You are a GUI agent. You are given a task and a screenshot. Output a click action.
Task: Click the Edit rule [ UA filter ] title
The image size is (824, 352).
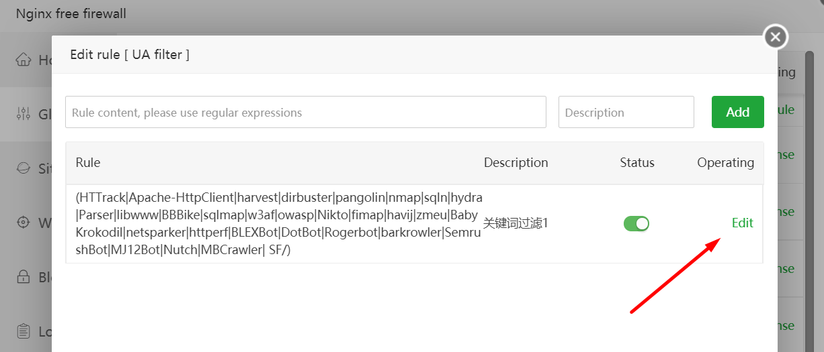click(x=130, y=54)
